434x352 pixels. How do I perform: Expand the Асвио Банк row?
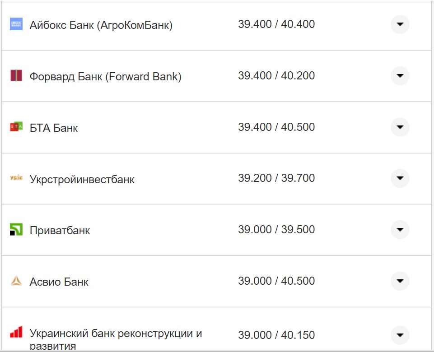(400, 281)
